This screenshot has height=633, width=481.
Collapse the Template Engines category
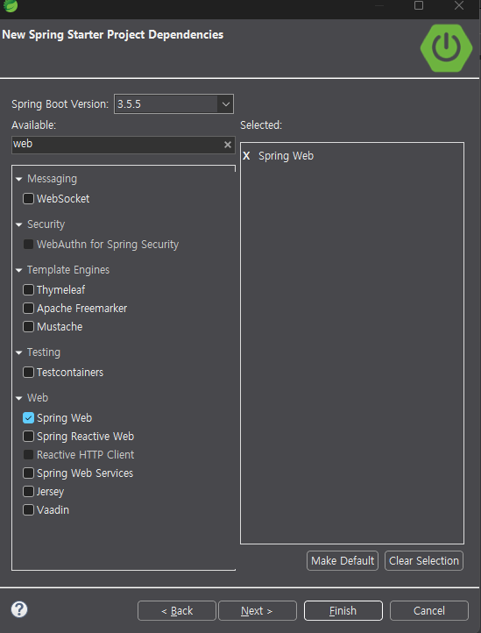click(19, 271)
